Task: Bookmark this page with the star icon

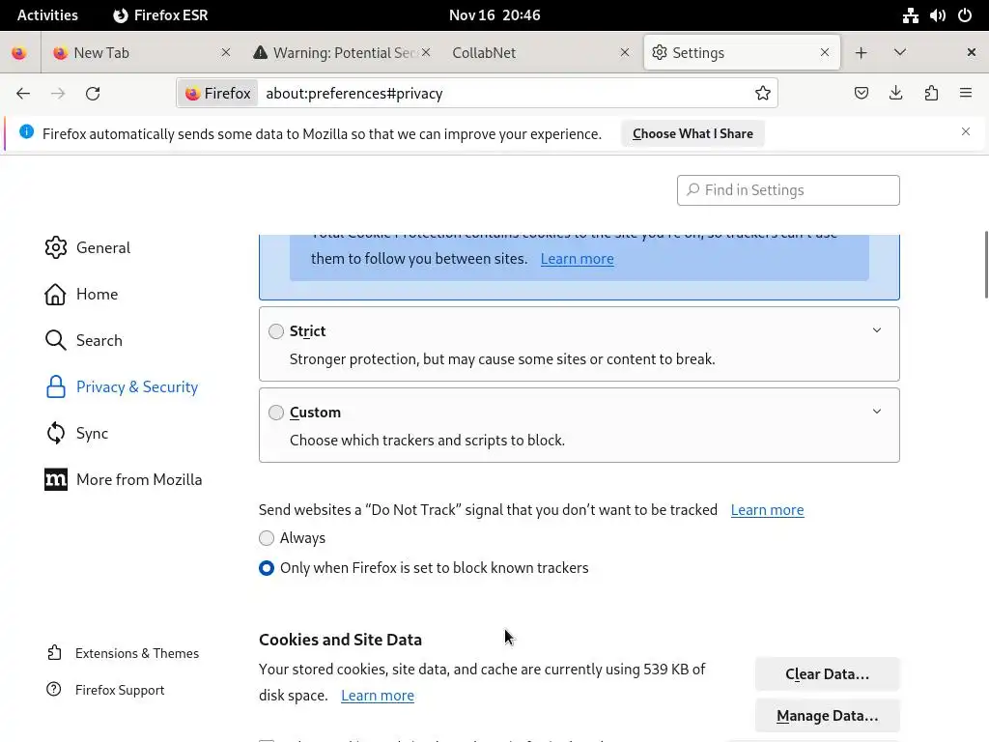Action: [x=763, y=94]
